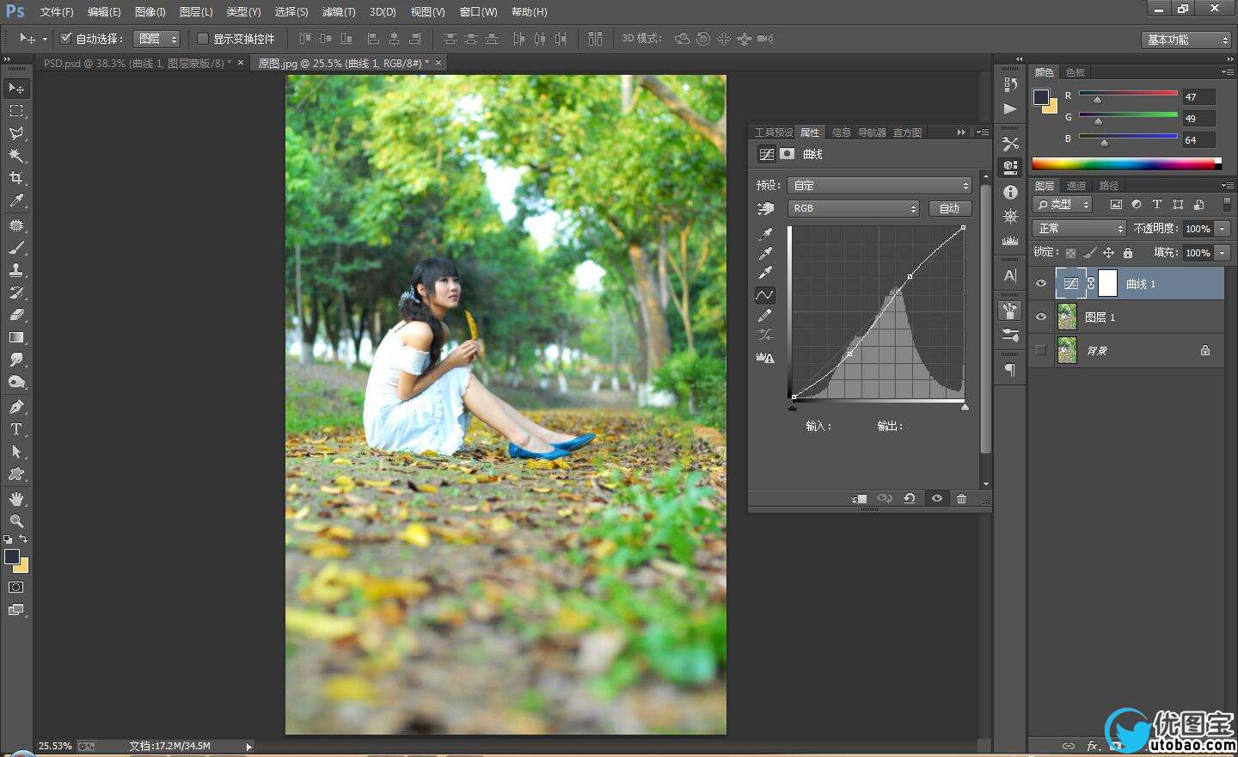Pick the gray point eyedropper in Curves
This screenshot has width=1238, height=757.
765,254
